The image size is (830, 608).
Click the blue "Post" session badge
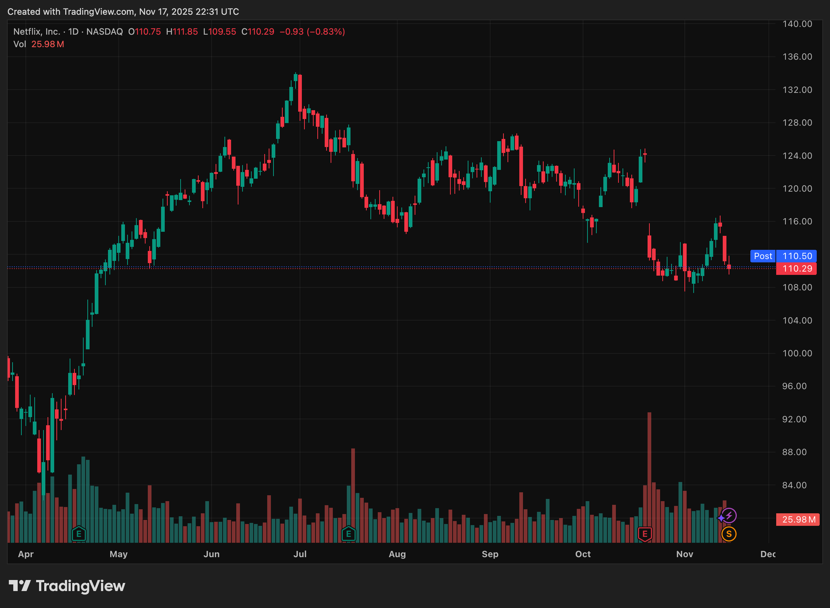click(x=762, y=256)
